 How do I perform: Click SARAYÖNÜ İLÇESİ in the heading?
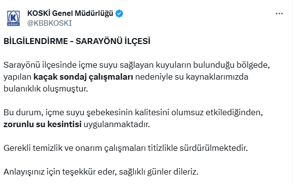pyautogui.click(x=113, y=42)
